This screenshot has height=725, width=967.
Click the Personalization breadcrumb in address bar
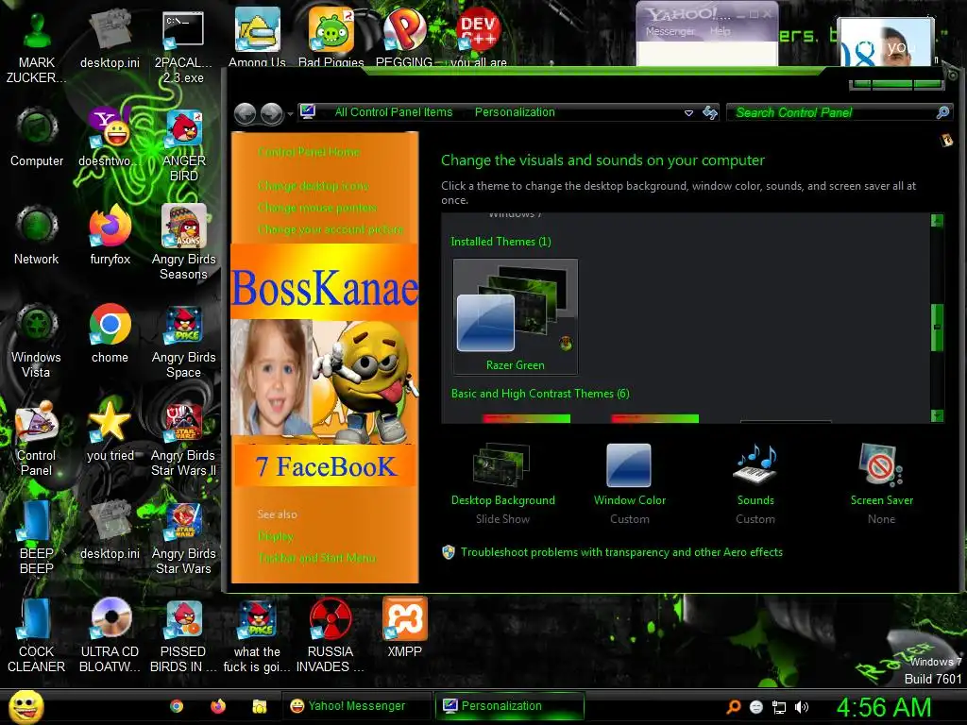515,112
